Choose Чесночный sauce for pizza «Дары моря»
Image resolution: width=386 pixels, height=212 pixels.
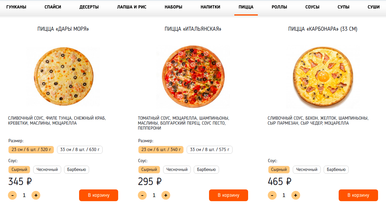[x=47, y=169]
